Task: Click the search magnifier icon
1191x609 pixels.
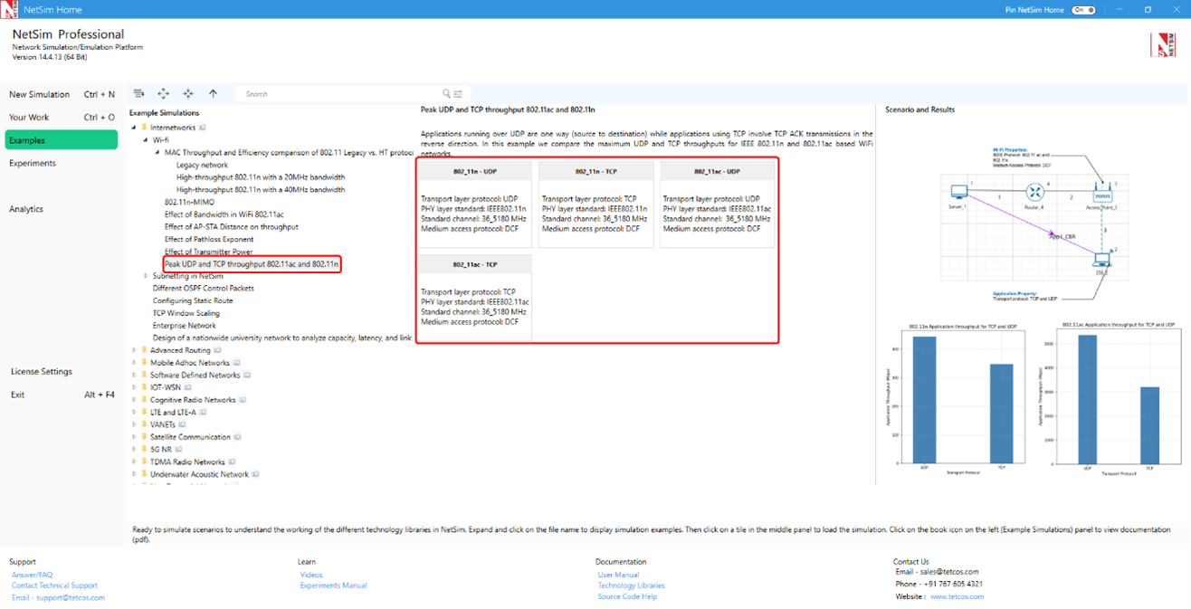Action: [446, 94]
